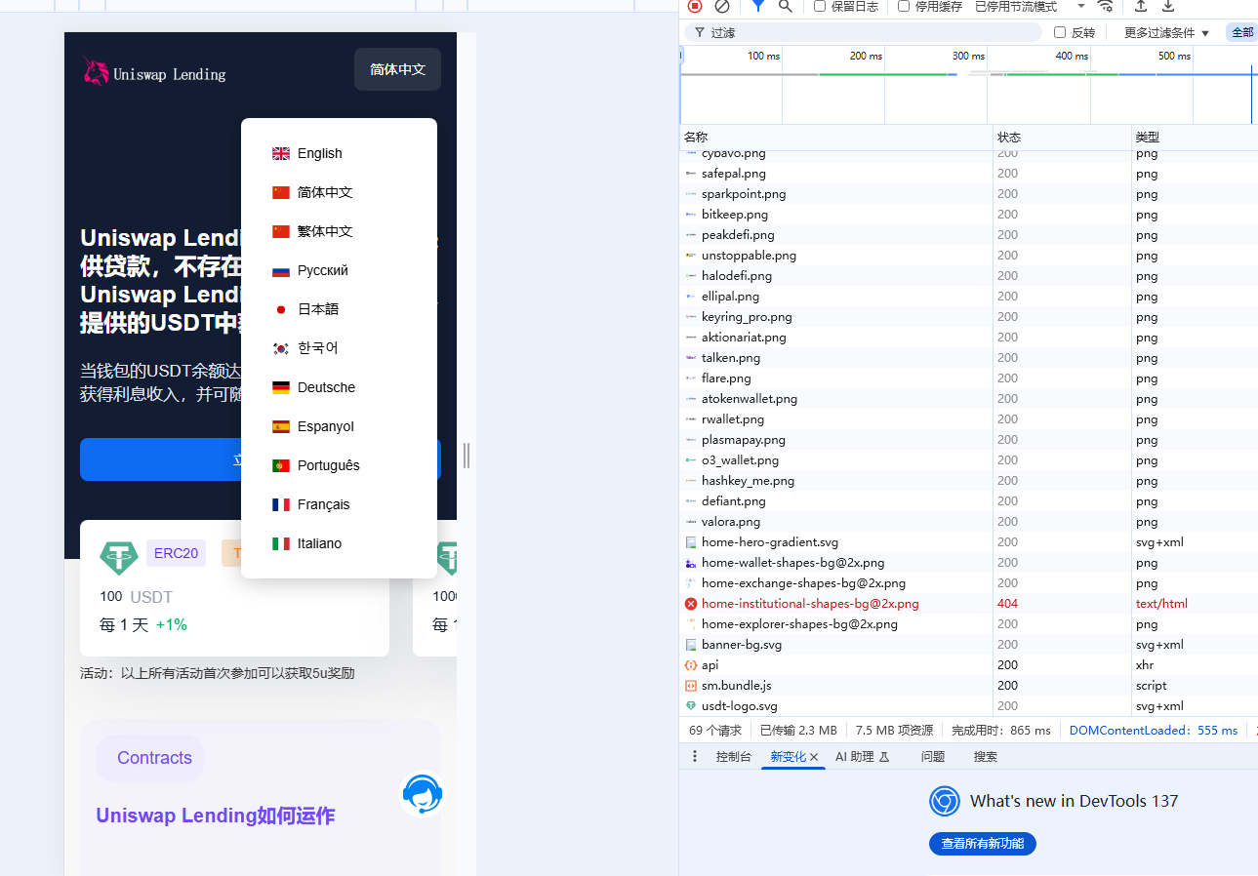Click the Chrome logo in What's new
The image size is (1258, 876).
(x=944, y=801)
